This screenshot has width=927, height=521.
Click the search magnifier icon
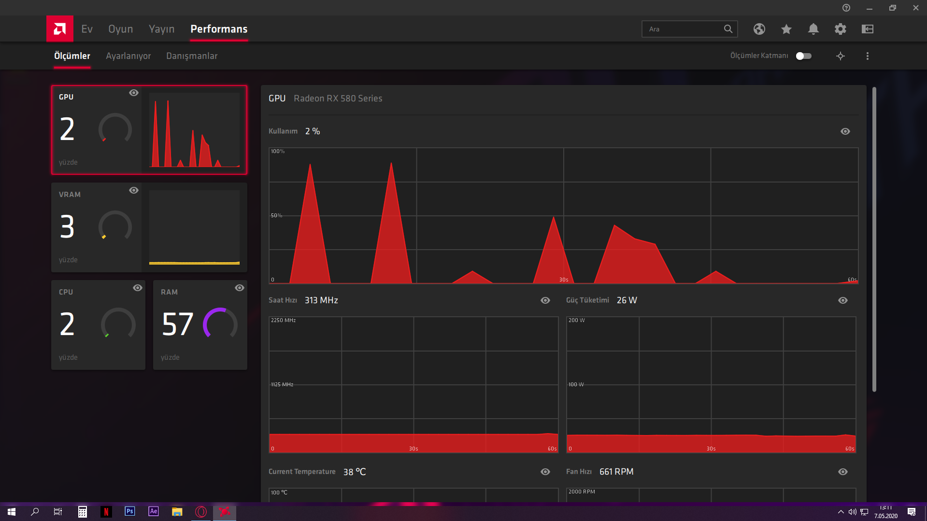pyautogui.click(x=728, y=29)
